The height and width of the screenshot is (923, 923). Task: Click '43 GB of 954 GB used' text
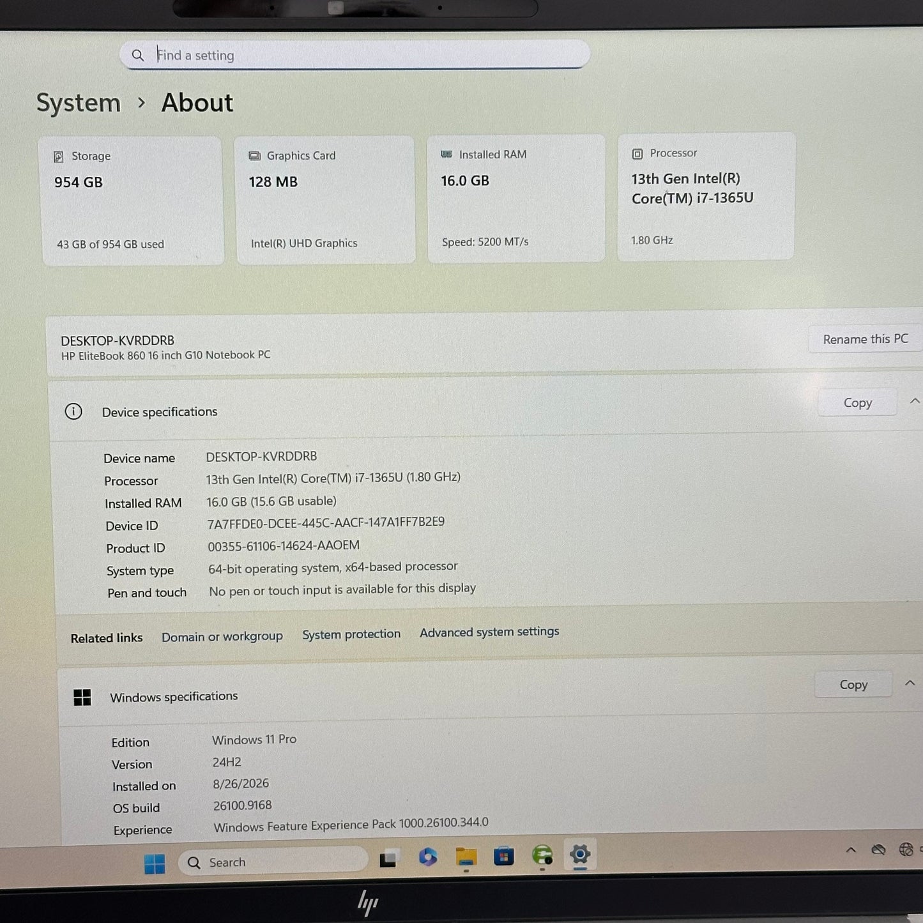pyautogui.click(x=111, y=244)
